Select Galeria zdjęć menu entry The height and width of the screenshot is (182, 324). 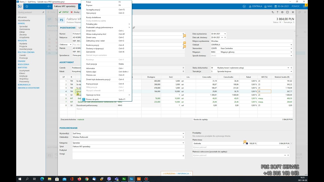click(106, 72)
